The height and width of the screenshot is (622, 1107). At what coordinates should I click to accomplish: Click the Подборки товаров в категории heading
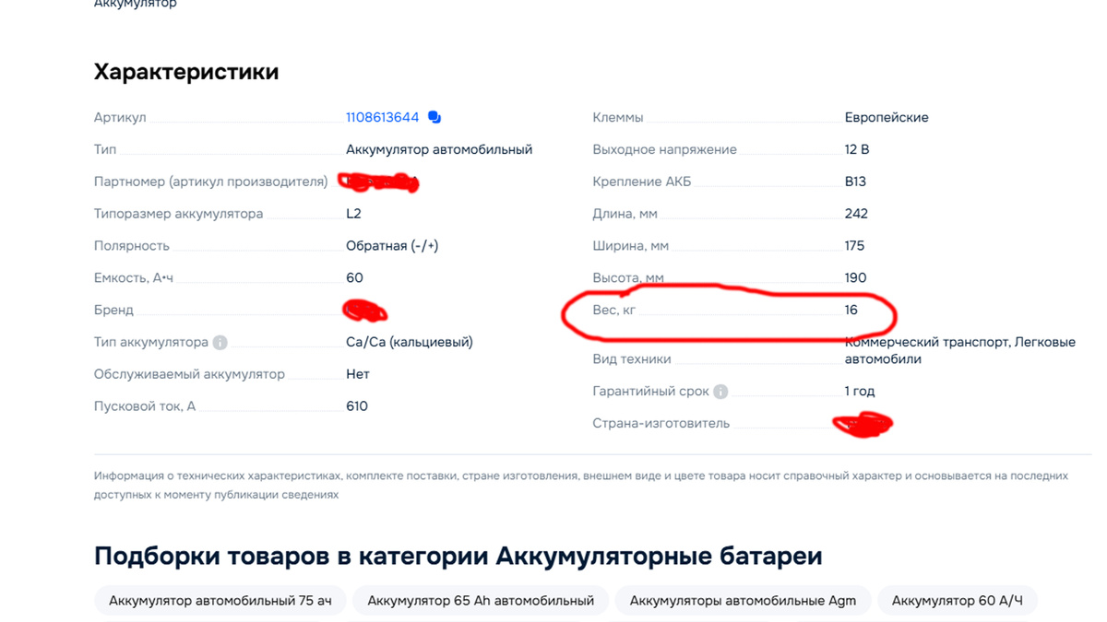[x=458, y=557]
